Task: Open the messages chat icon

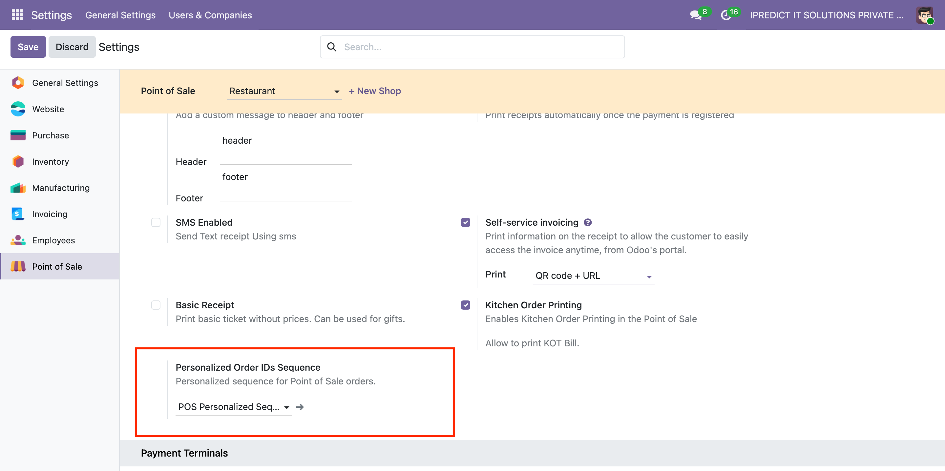Action: coord(695,15)
